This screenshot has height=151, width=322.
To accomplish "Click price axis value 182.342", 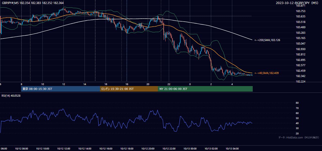I will coord(300,76).
